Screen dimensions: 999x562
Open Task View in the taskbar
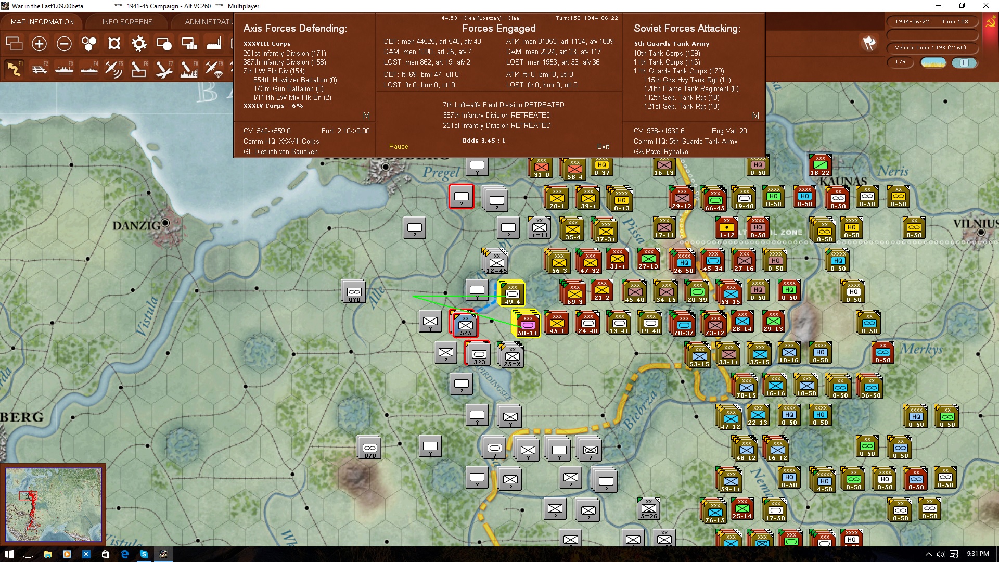tap(28, 554)
